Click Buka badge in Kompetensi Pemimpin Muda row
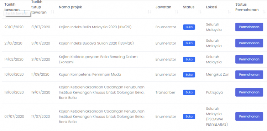 point(189,75)
